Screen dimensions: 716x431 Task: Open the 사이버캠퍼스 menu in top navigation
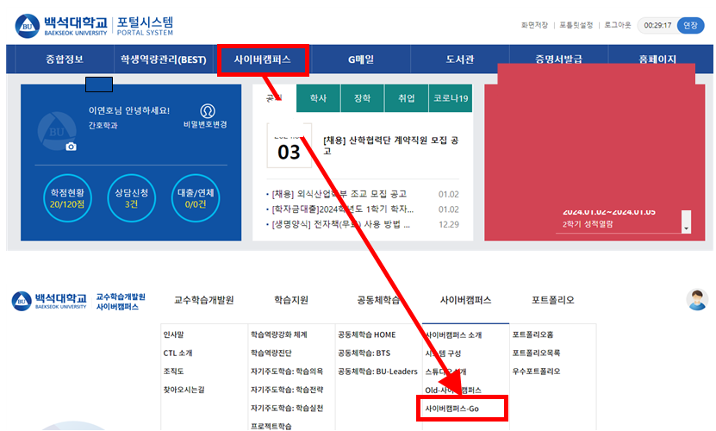click(263, 59)
